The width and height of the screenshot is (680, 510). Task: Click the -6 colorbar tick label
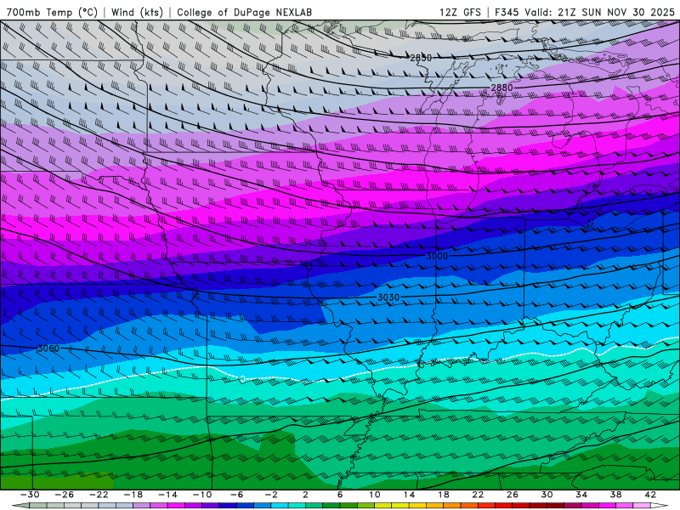(x=237, y=495)
